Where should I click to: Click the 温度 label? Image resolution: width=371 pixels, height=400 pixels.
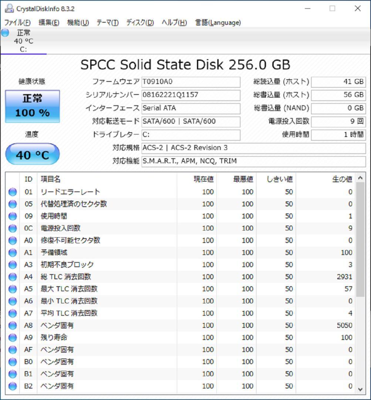[31, 134]
